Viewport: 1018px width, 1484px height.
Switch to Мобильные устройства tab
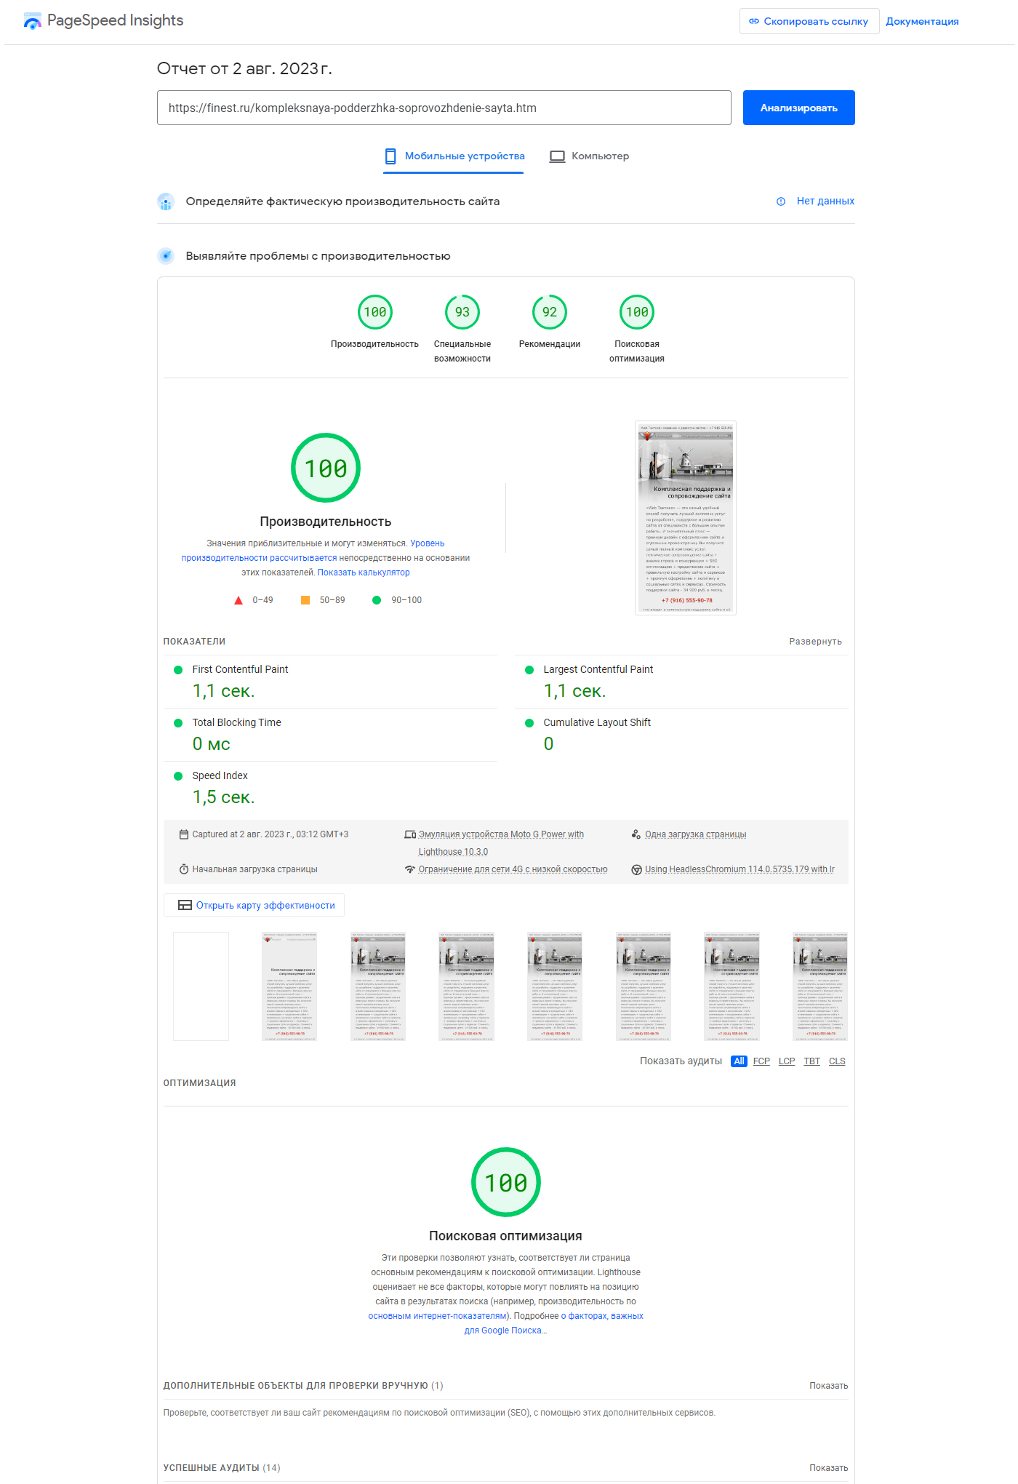point(454,156)
